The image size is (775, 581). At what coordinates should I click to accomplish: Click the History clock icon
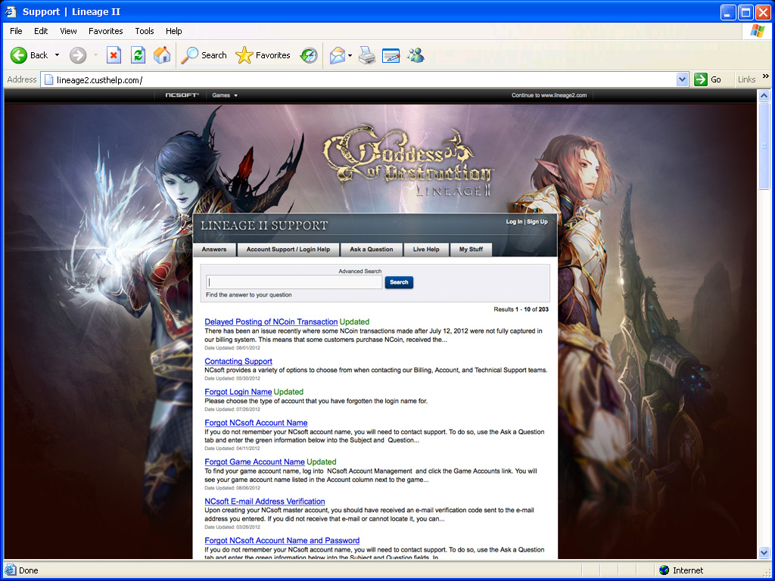click(x=308, y=55)
